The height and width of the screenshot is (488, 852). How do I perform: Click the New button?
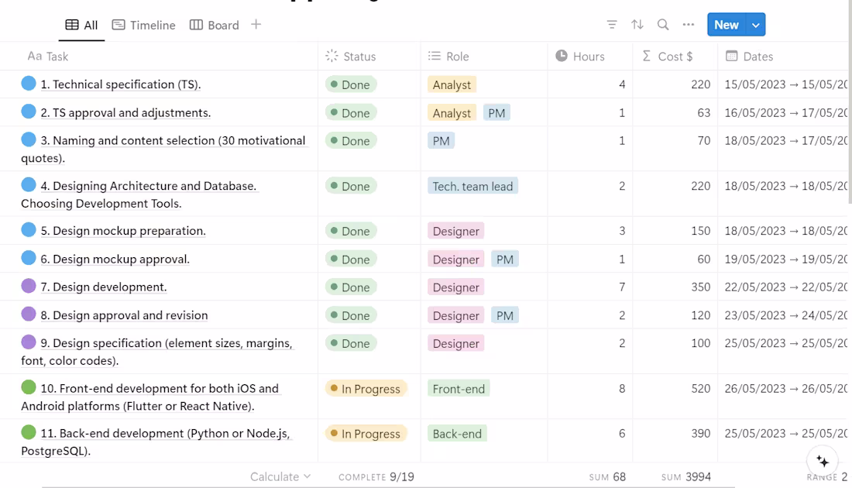[x=726, y=25]
